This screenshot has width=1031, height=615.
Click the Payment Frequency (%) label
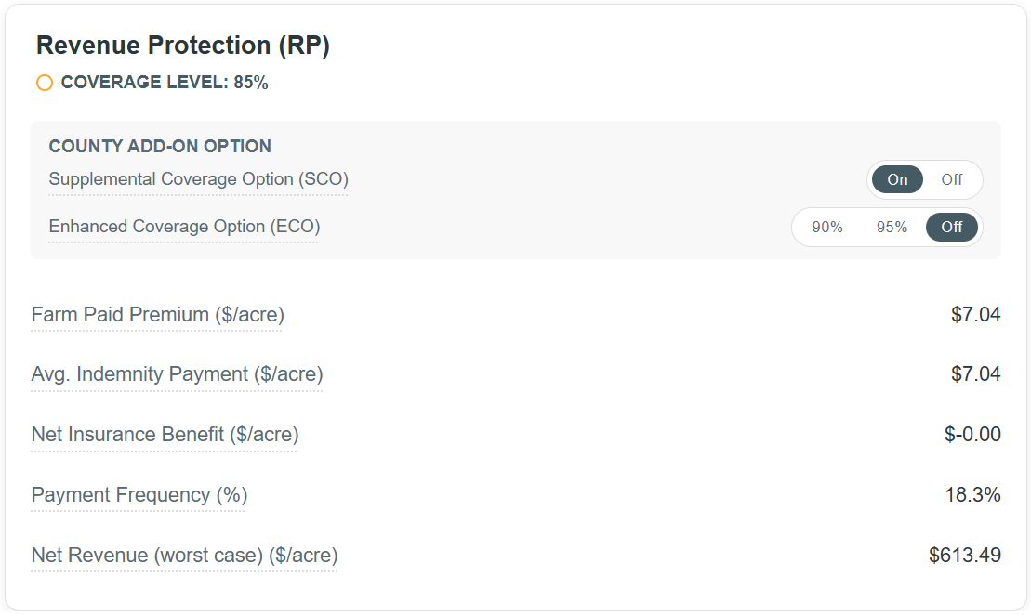(139, 495)
